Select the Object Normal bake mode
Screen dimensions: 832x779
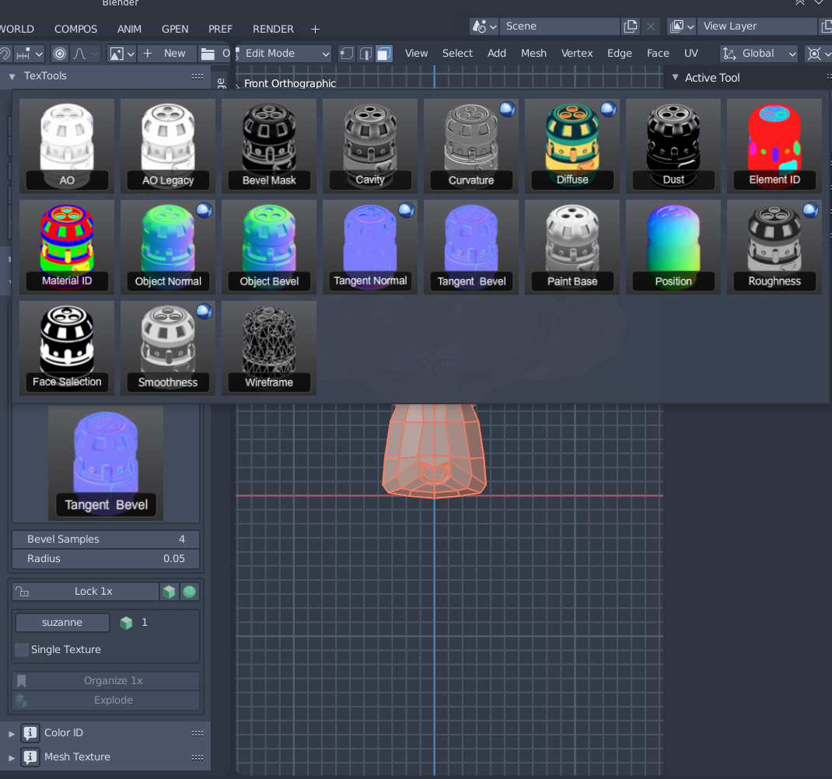point(168,247)
